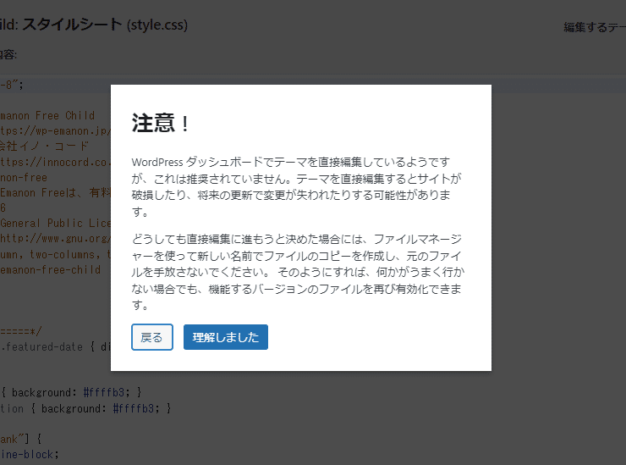Click the '会社イノ・コード' code line
The image size is (626, 465).
click(x=44, y=146)
